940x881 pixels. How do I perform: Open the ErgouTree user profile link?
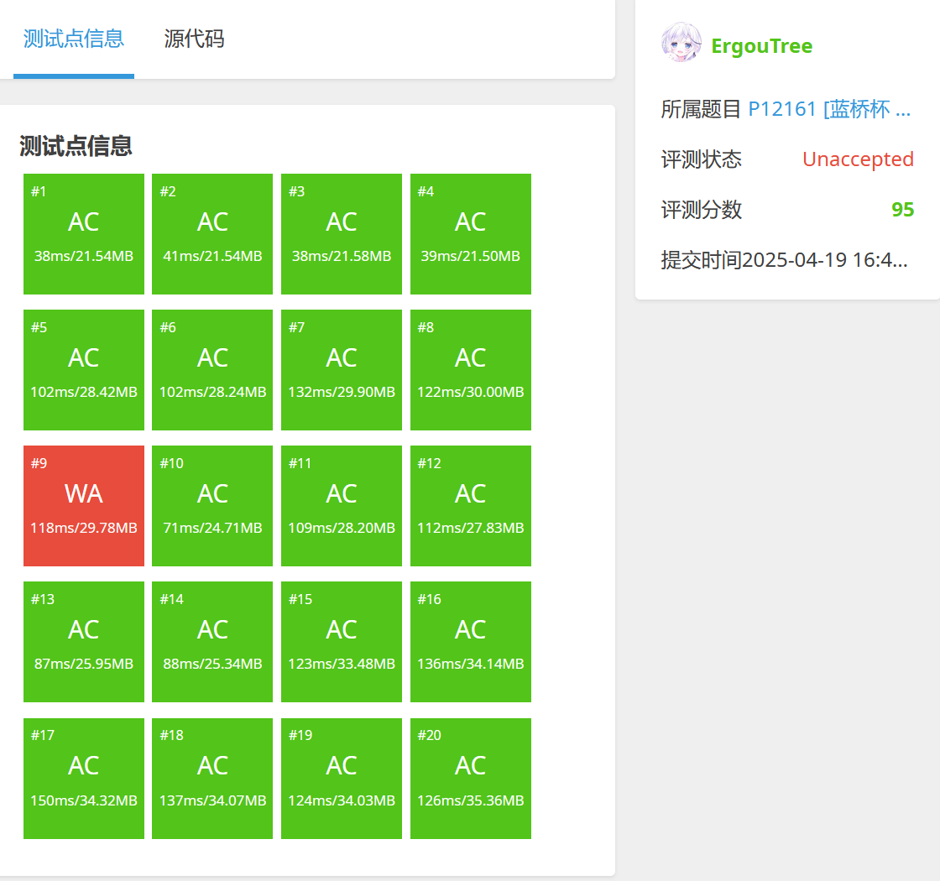761,46
